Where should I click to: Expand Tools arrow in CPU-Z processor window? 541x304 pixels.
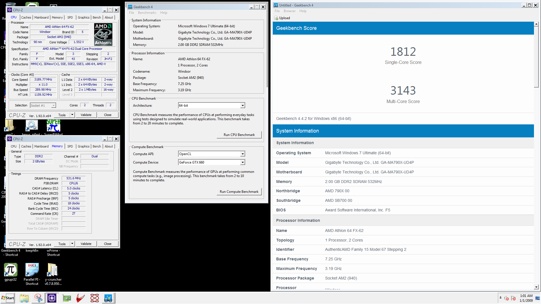click(x=72, y=115)
